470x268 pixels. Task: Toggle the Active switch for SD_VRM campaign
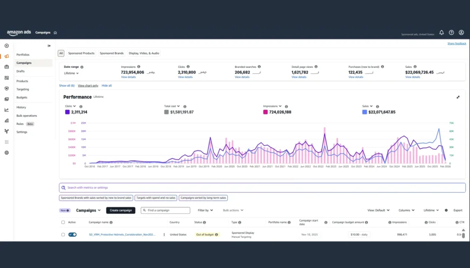[73, 234]
